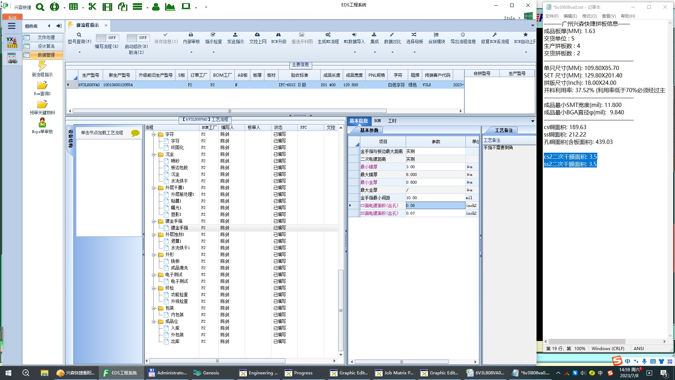This screenshot has height=380, width=675.
Task: Open the Bom查询2 folder icon
Action: pos(42,85)
